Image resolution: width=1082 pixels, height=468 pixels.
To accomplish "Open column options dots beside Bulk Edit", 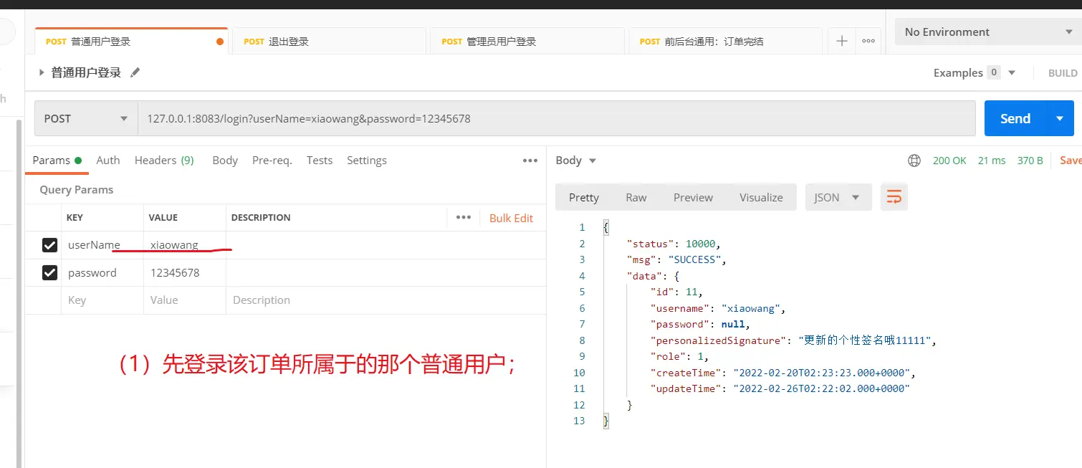I will tap(464, 218).
